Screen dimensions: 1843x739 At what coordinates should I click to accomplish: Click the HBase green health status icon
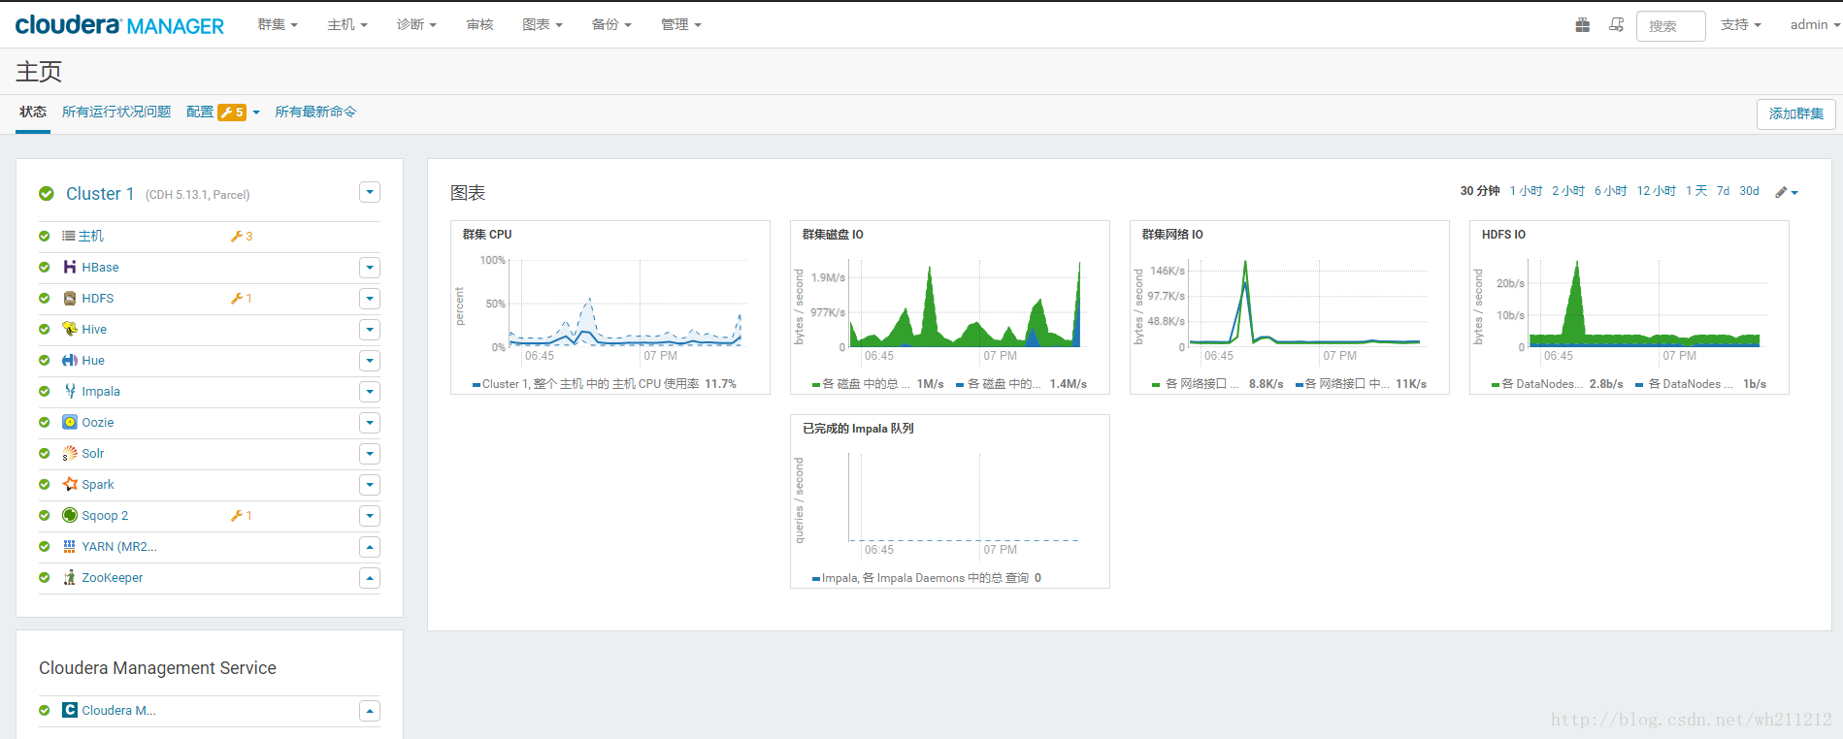[x=45, y=267]
